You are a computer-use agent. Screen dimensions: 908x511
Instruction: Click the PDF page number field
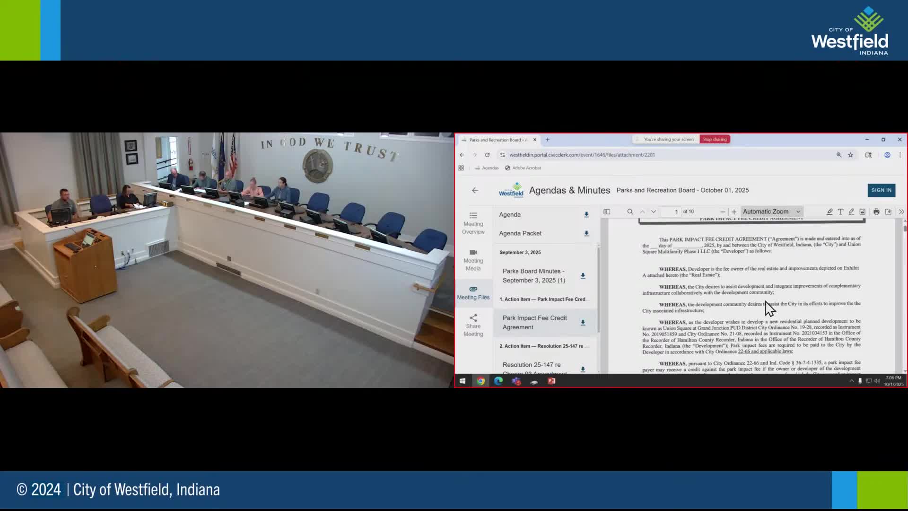[x=671, y=211]
